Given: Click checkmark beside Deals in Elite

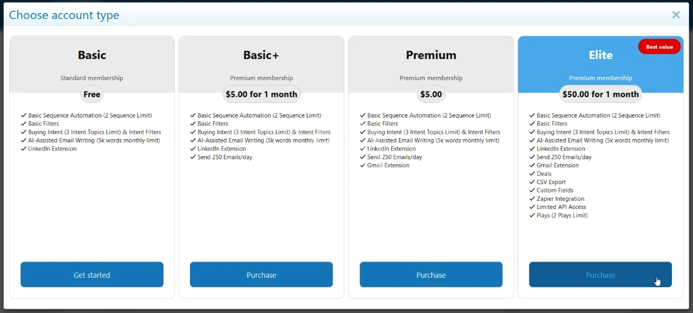Looking at the screenshot, I should pyautogui.click(x=532, y=174).
